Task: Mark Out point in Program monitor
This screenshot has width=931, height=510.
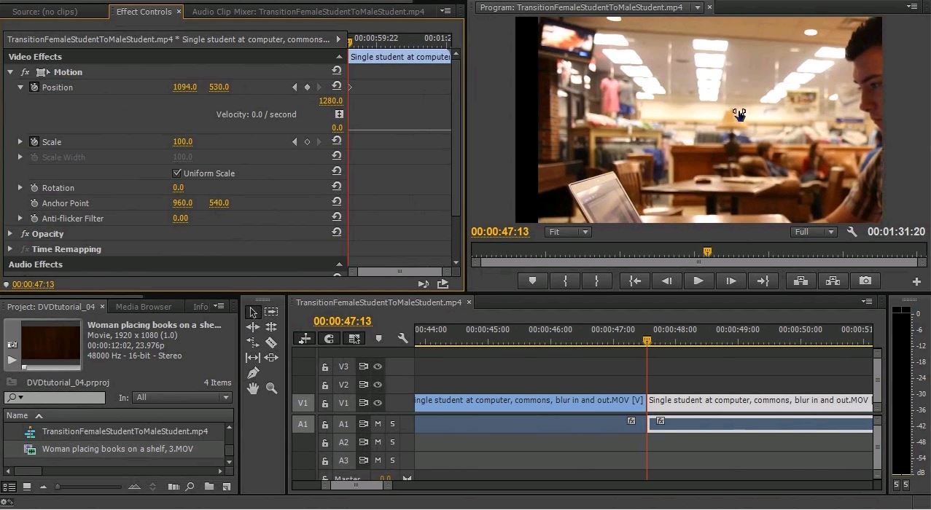Action: point(597,280)
